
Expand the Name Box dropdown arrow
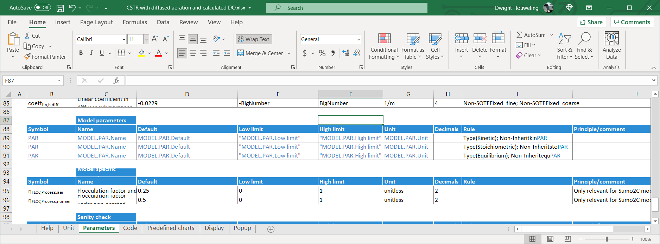pyautogui.click(x=59, y=81)
